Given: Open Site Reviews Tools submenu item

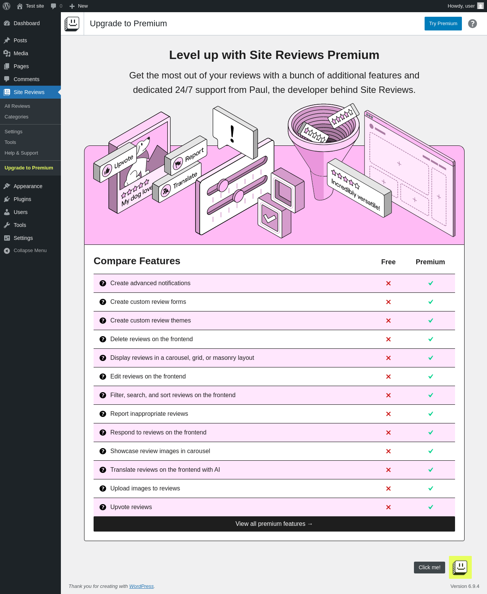Looking at the screenshot, I should point(30,142).
